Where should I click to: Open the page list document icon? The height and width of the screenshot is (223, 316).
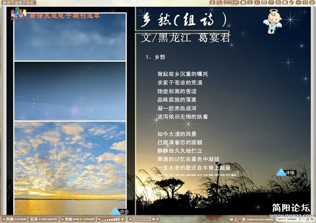click(212, 2)
